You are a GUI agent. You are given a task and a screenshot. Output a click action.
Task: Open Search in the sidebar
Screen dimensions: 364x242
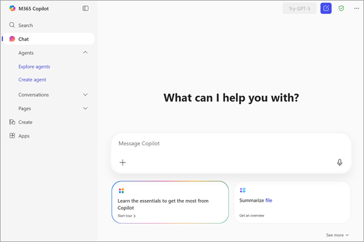[x=49, y=25]
